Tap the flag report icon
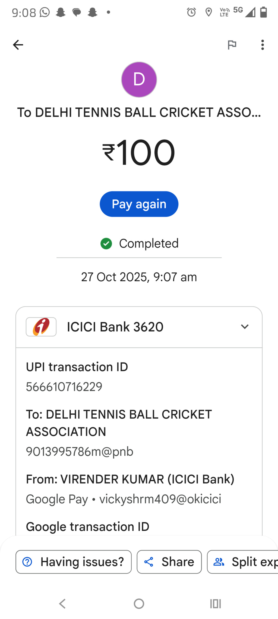The image size is (278, 619). (232, 45)
